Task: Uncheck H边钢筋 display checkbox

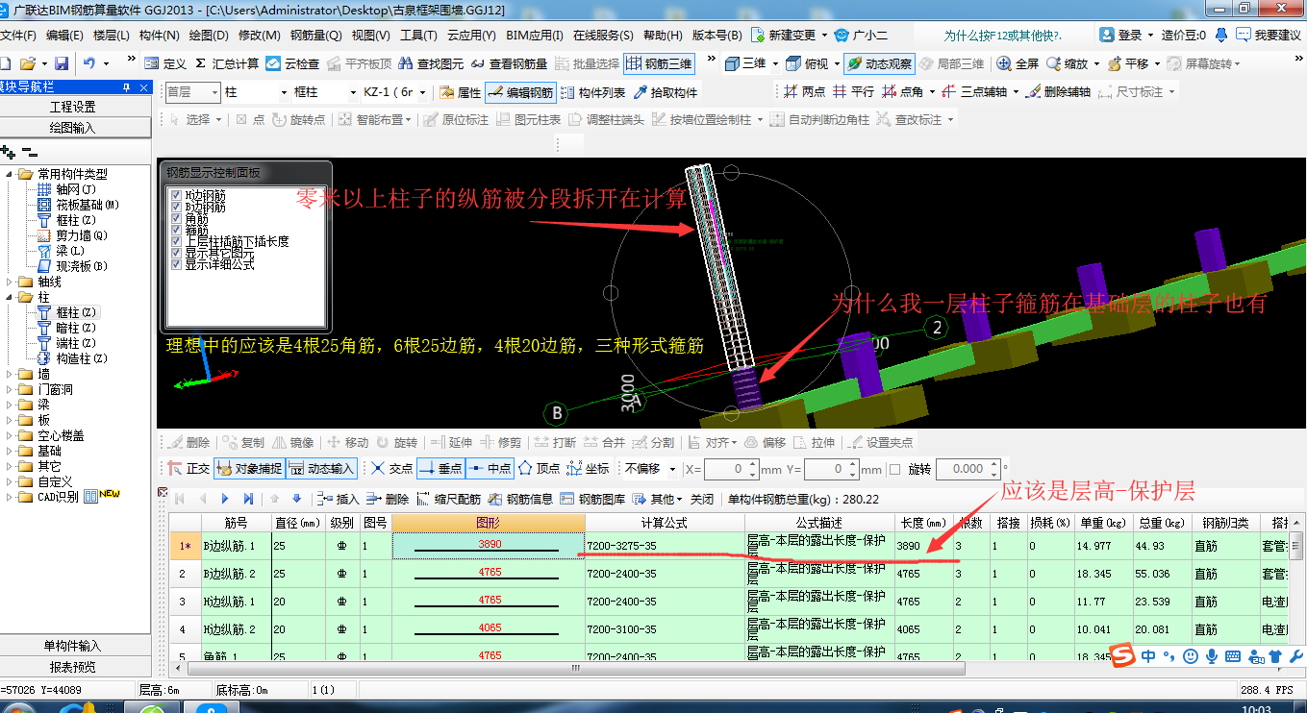Action: tap(175, 195)
